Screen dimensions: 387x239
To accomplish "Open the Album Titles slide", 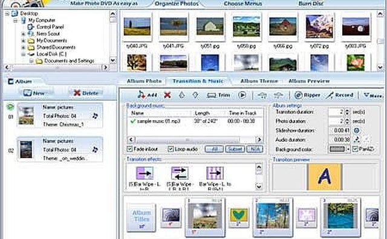I will point(141,217).
